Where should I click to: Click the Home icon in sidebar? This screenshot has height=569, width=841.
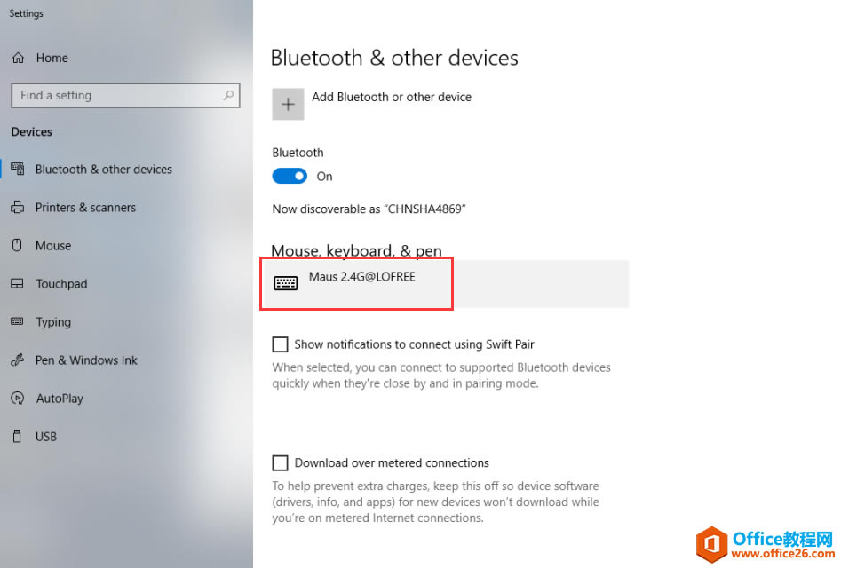coord(19,58)
